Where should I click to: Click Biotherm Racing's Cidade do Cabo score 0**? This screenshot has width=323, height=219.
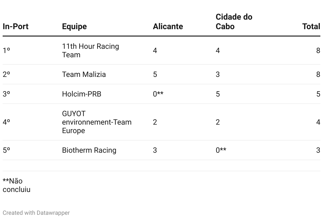(221, 150)
